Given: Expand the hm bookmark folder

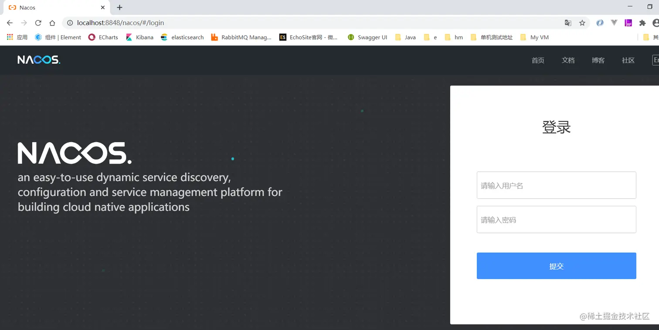Looking at the screenshot, I should 454,37.
